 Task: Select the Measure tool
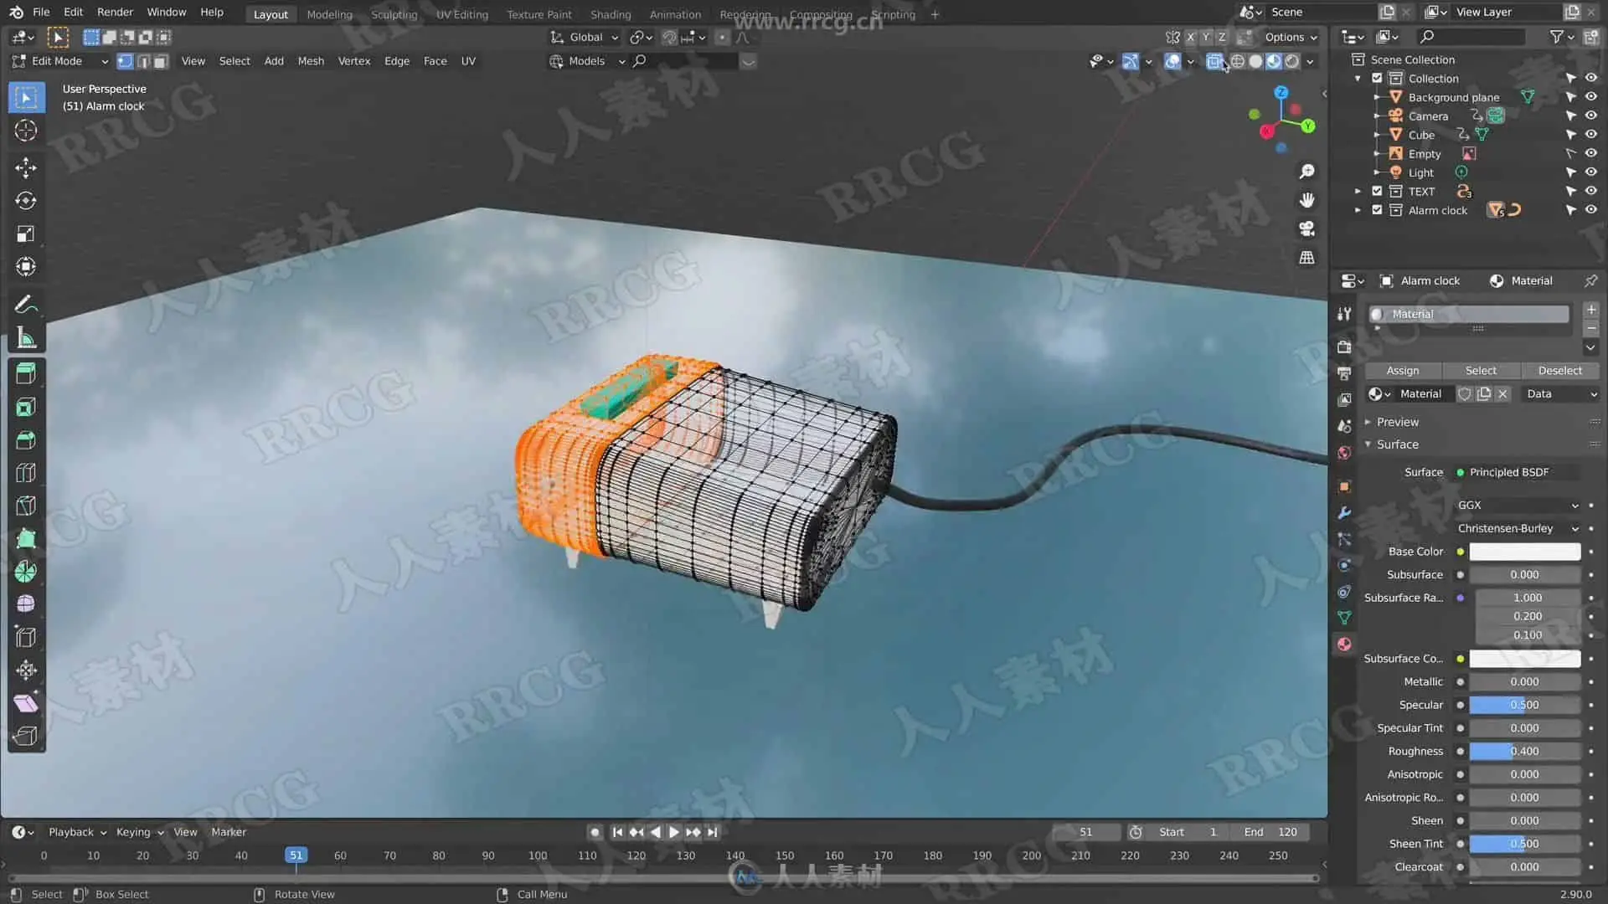click(25, 338)
